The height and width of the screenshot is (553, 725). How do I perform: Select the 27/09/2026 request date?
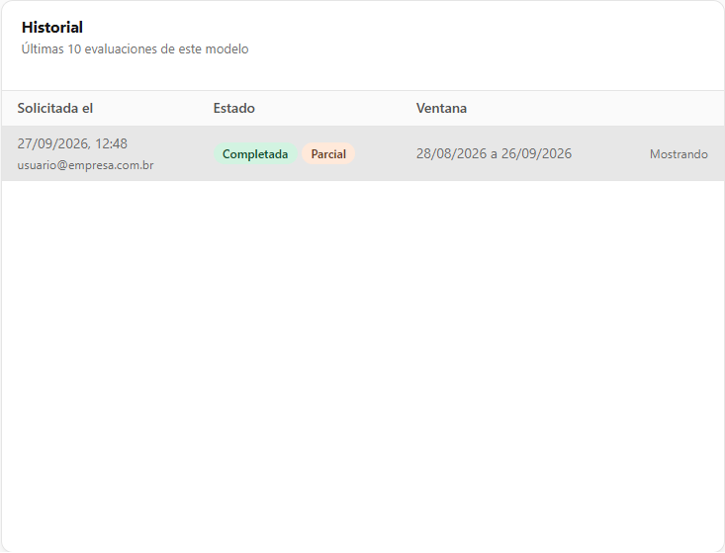coord(53,143)
